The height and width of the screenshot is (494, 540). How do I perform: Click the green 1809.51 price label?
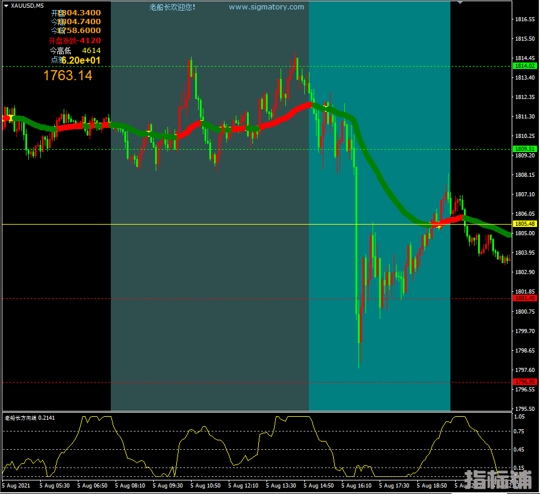click(x=524, y=149)
